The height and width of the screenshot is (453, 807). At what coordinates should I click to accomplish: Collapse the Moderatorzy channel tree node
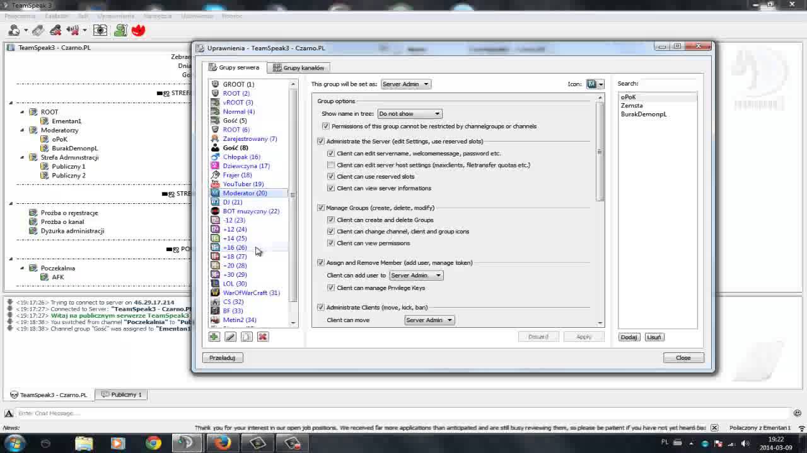22,130
